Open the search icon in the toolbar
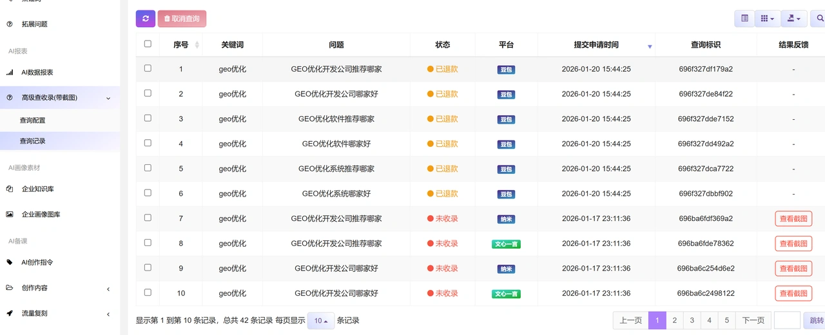Image resolution: width=825 pixels, height=335 pixels. click(x=819, y=19)
